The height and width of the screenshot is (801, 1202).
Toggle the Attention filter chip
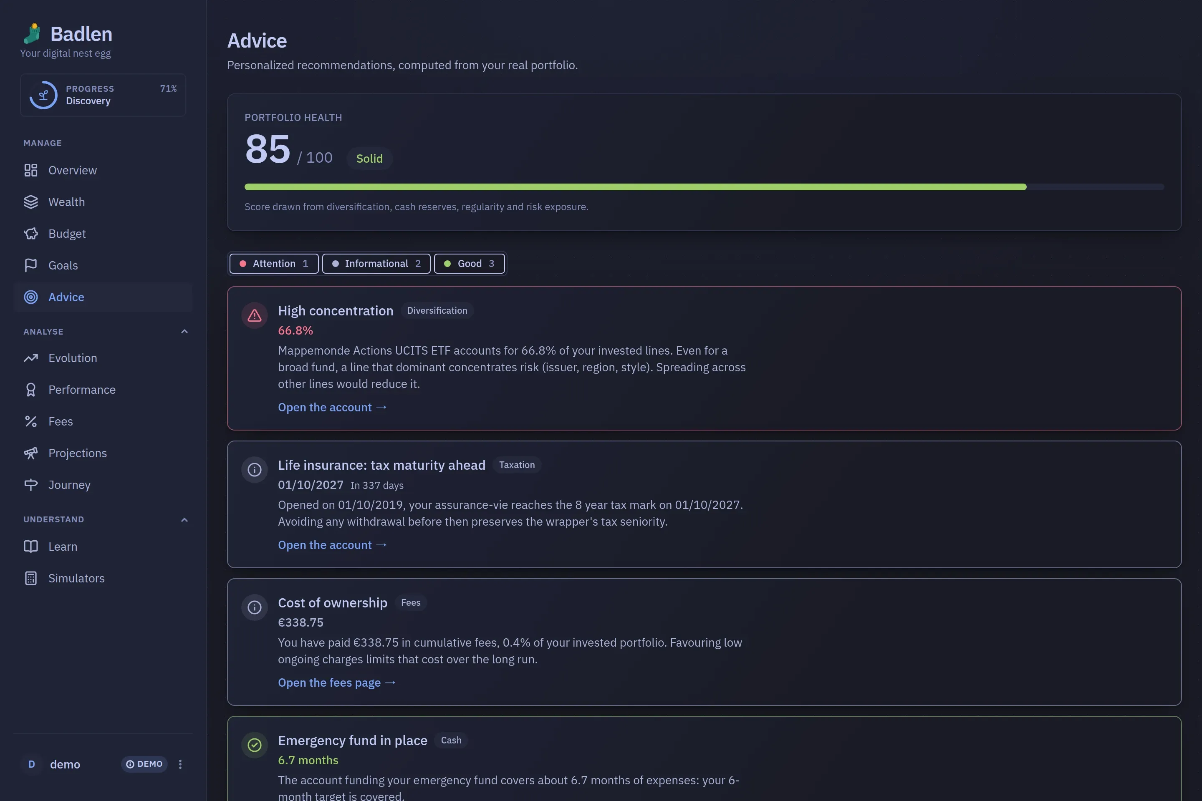274,264
